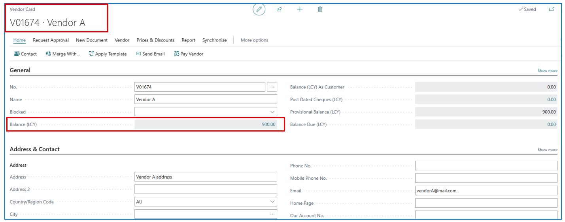565x222 pixels.
Task: Select Merge With... action
Action: (x=62, y=54)
